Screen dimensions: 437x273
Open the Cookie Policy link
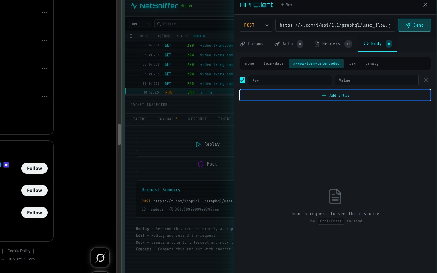[19, 251]
